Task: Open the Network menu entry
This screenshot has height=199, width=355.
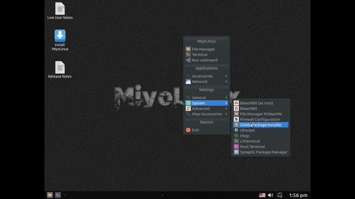Action: point(206,82)
